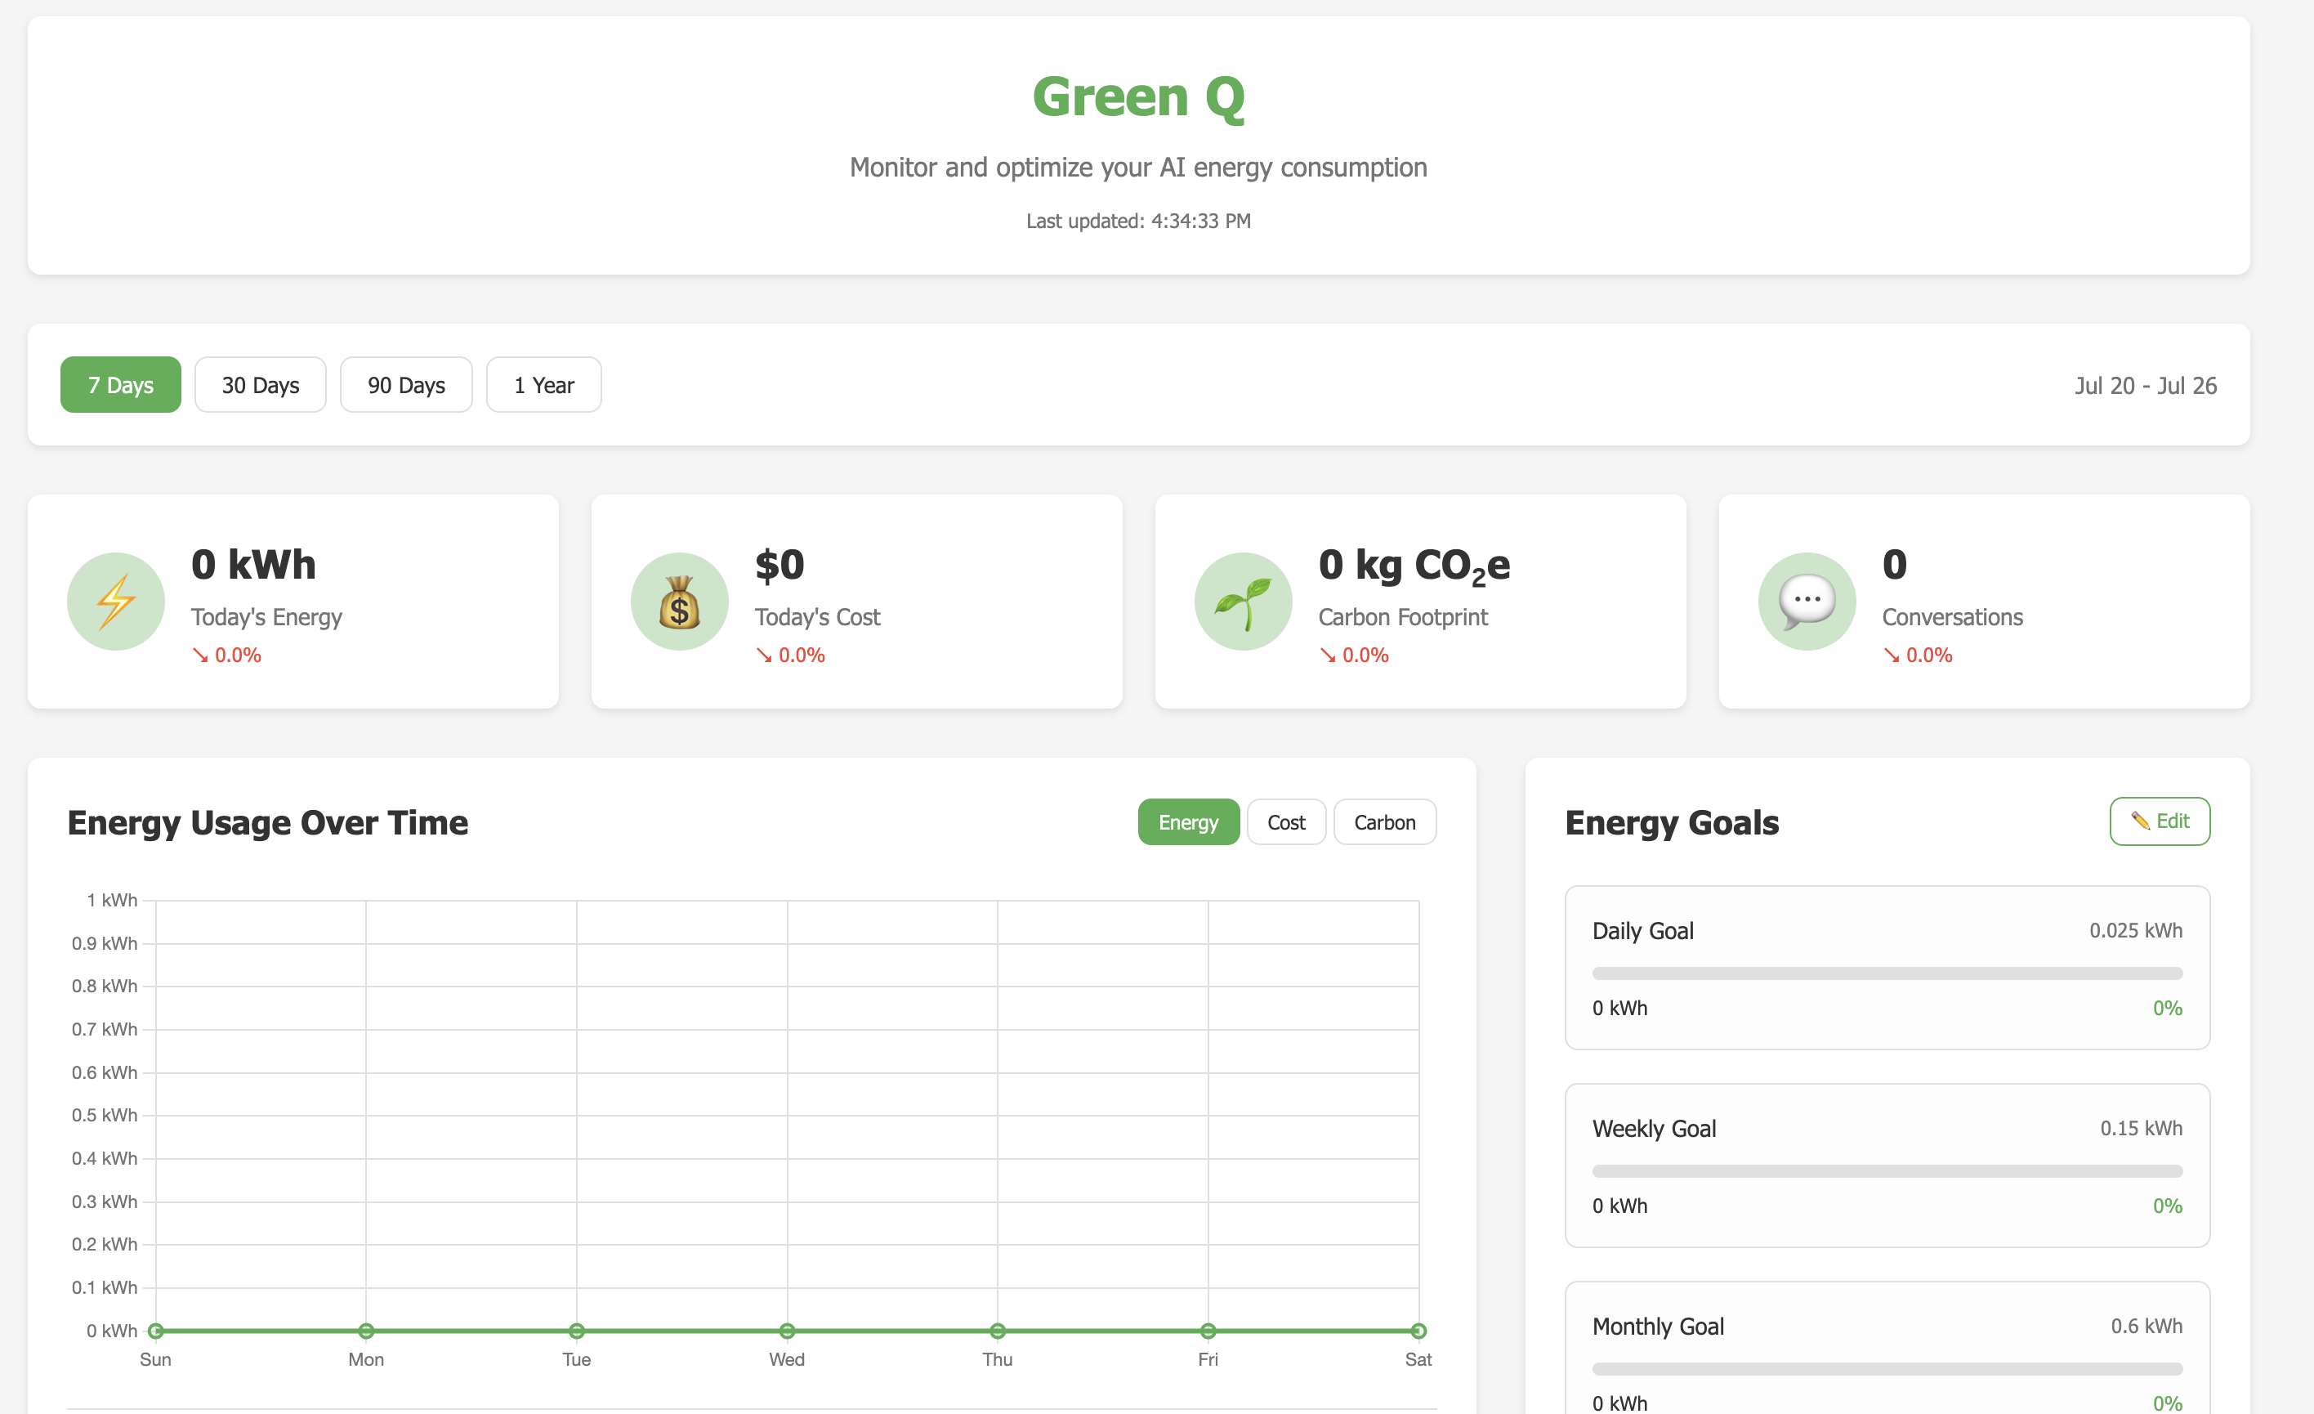Select the 1 Year range
This screenshot has height=1414, width=2314.
[543, 385]
